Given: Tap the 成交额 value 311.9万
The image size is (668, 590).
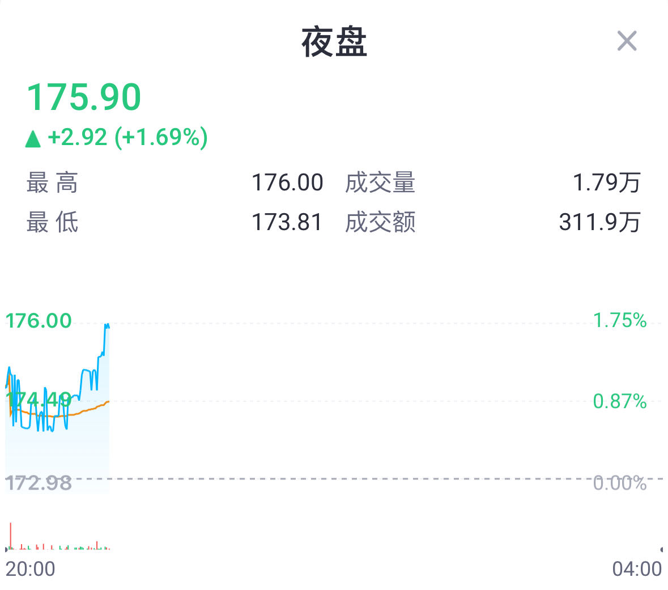Looking at the screenshot, I should click(599, 222).
